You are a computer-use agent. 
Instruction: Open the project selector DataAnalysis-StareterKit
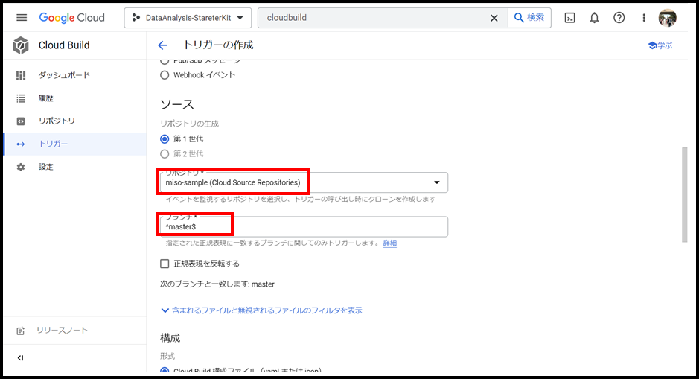pyautogui.click(x=188, y=18)
